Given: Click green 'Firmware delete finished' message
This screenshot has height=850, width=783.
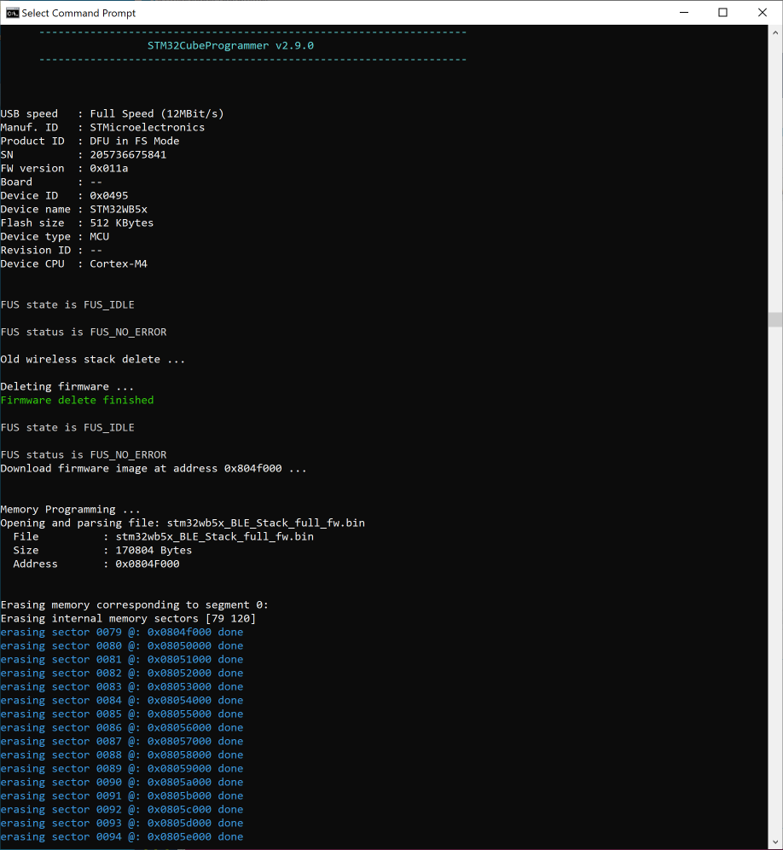Looking at the screenshot, I should [77, 400].
